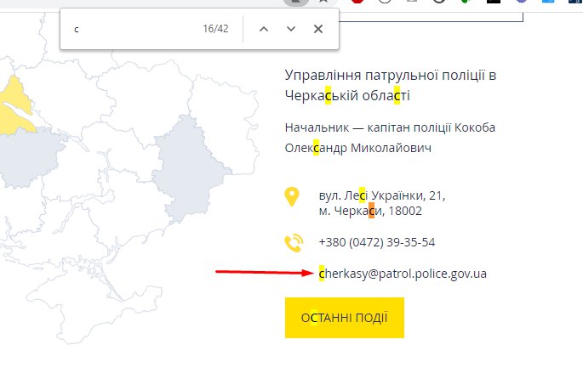Click the name 'Олександр Миколайович'
This screenshot has width=583, height=390.
click(x=358, y=148)
